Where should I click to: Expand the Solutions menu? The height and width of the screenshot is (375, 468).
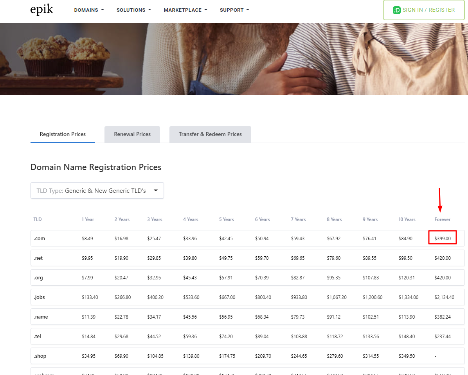(x=133, y=10)
